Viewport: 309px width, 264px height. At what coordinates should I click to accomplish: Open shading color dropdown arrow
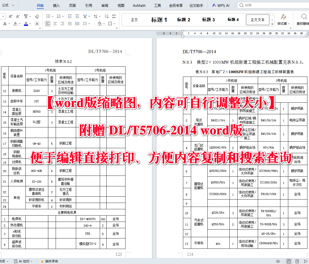pyautogui.click(x=104, y=24)
